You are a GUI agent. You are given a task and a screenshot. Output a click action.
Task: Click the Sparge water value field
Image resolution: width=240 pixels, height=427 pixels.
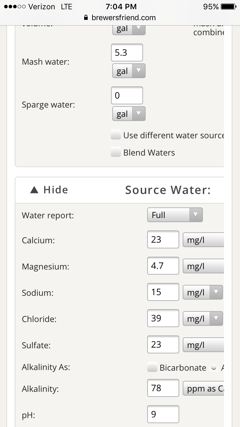pyautogui.click(x=127, y=95)
